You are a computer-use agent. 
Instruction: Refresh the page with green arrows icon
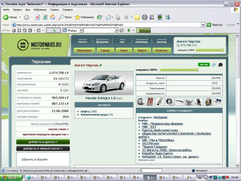(45, 17)
